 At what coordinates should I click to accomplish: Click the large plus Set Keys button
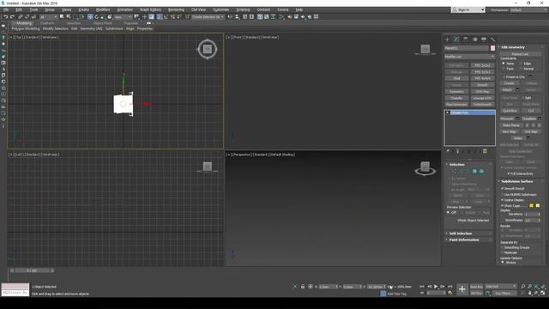tap(462, 289)
